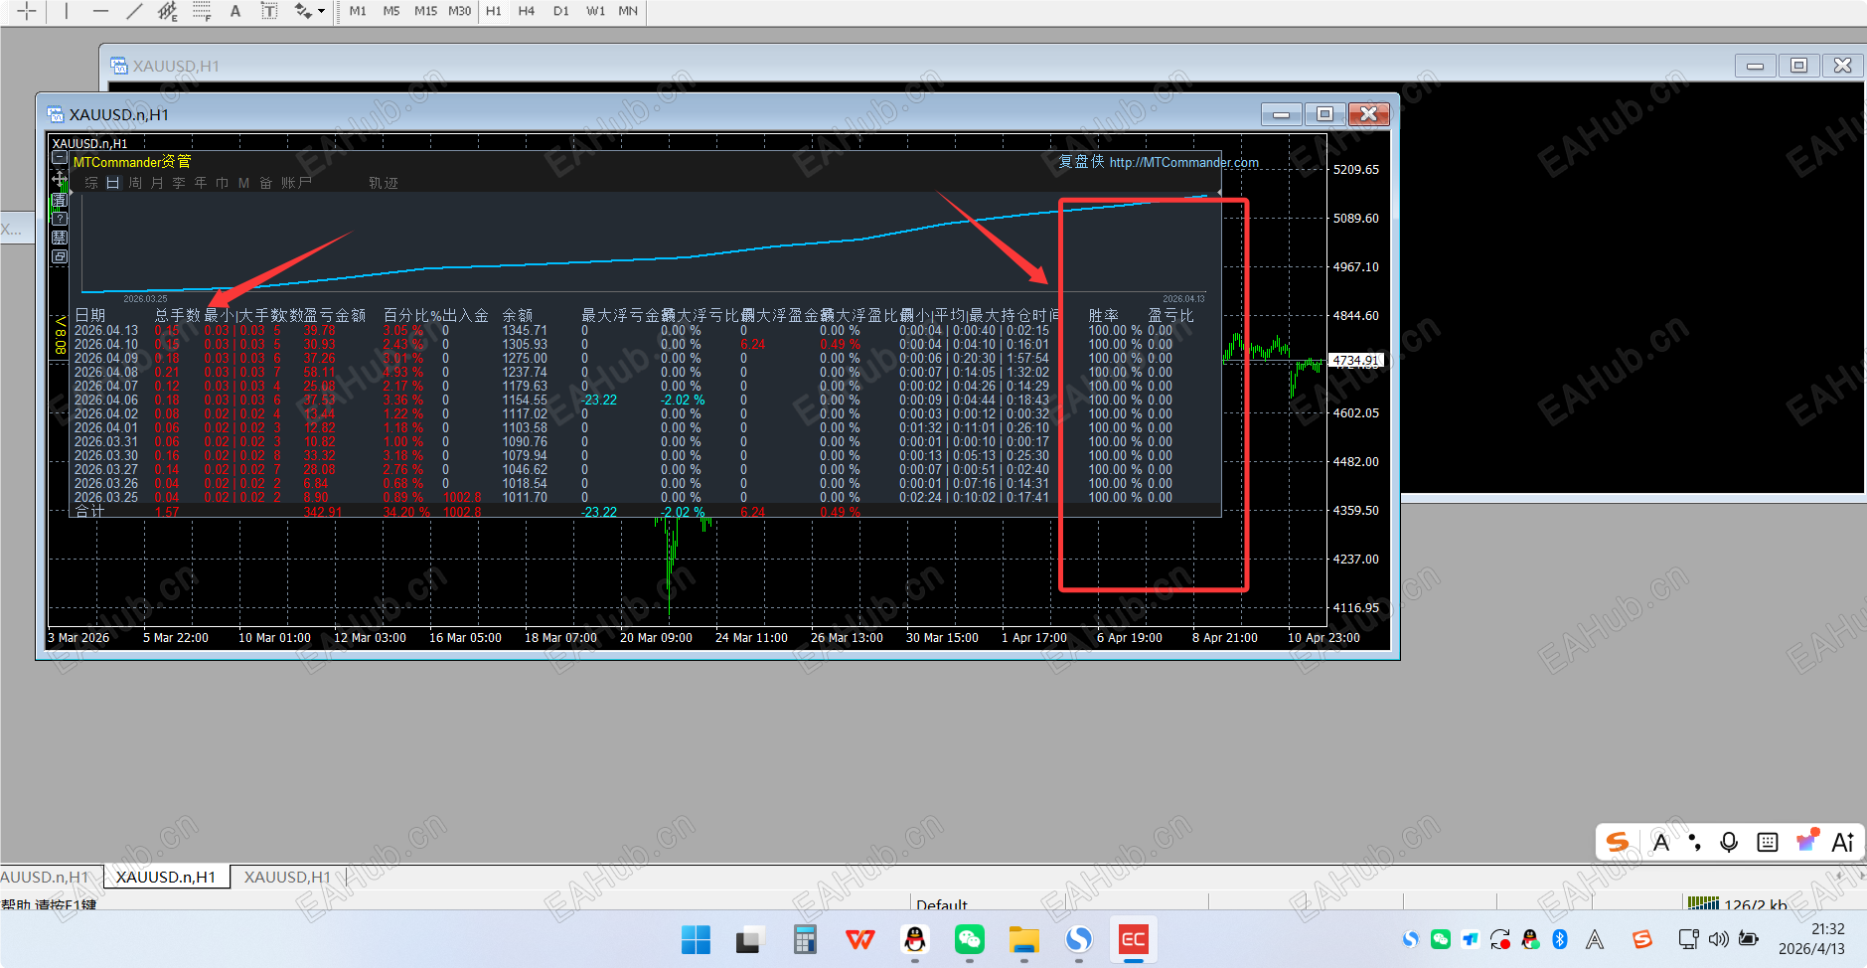
Task: Open Task View on the taskbar
Action: pyautogui.click(x=750, y=939)
